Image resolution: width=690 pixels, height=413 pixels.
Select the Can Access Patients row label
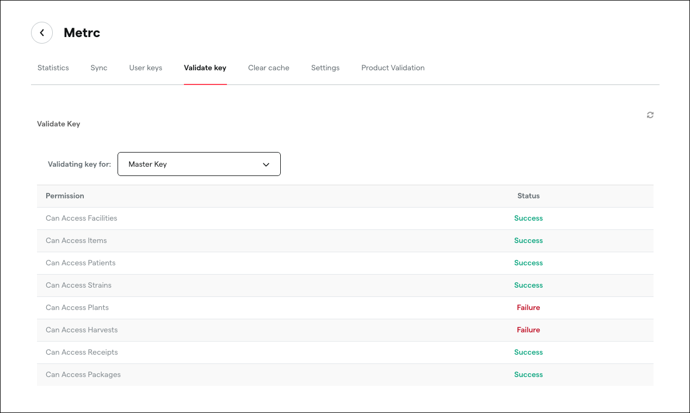81,263
